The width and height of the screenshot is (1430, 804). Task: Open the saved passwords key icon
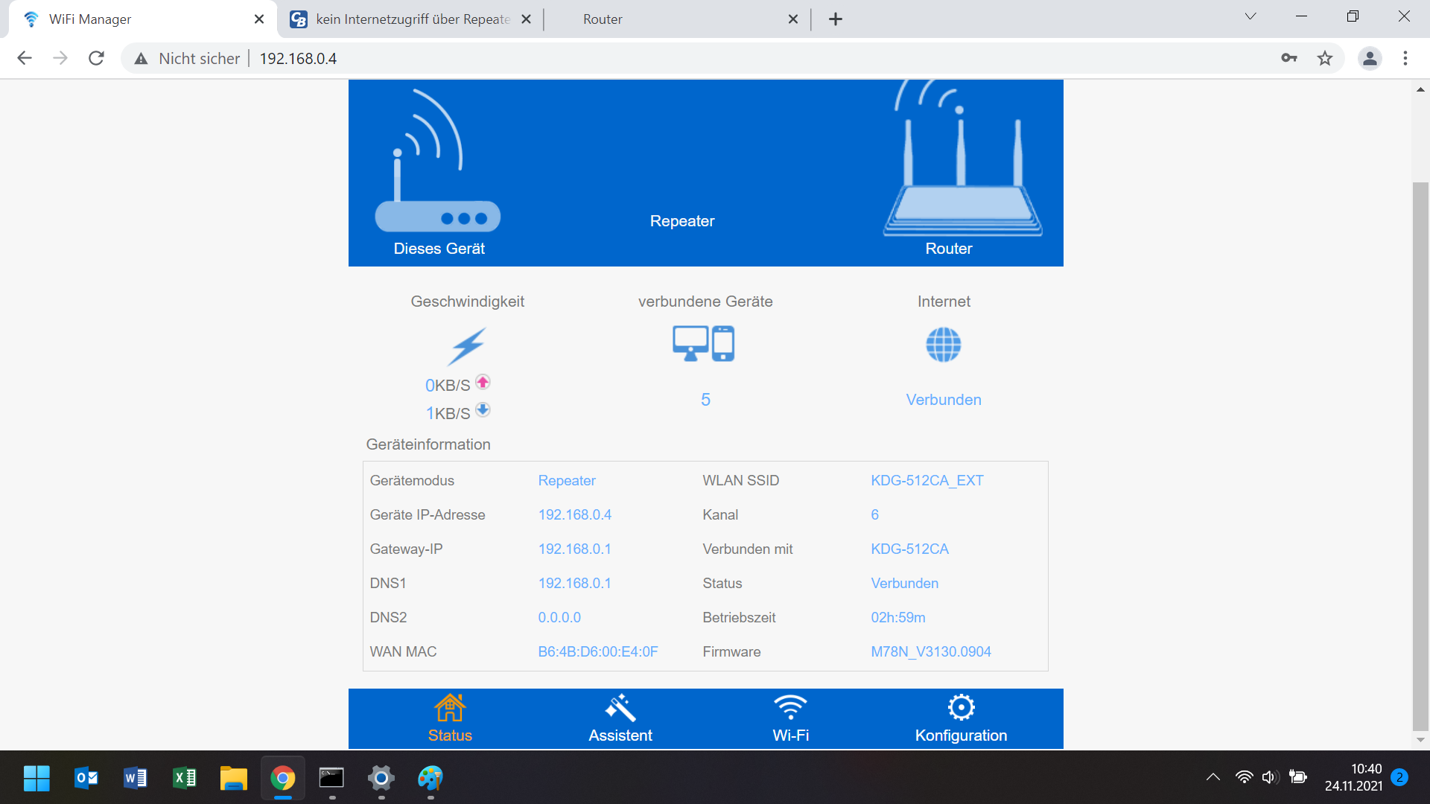click(1289, 58)
